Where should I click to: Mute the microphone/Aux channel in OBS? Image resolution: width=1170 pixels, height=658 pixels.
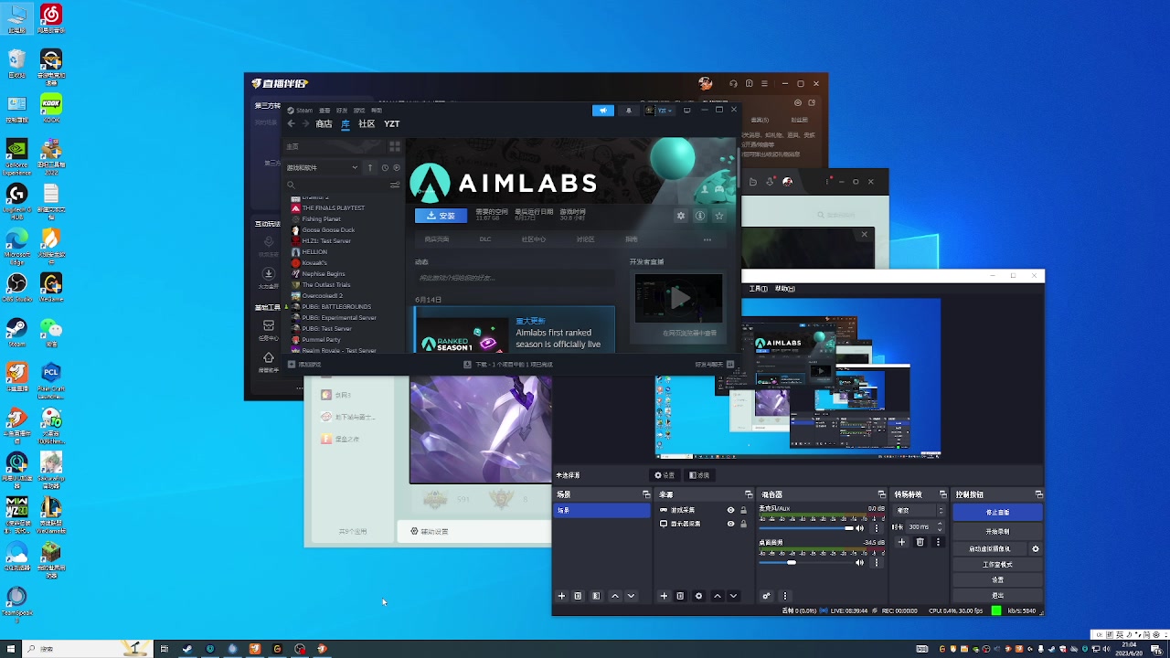coord(859,528)
